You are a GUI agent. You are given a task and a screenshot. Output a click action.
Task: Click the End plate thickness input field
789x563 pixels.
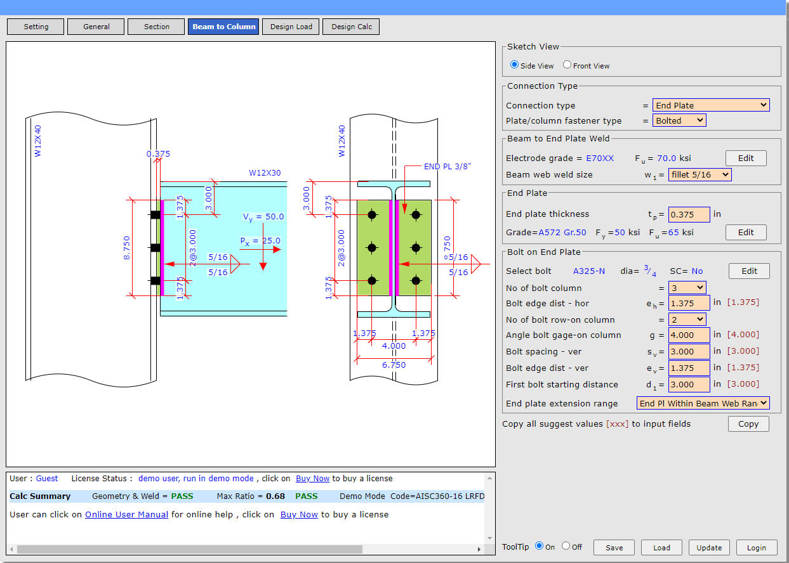click(x=689, y=214)
